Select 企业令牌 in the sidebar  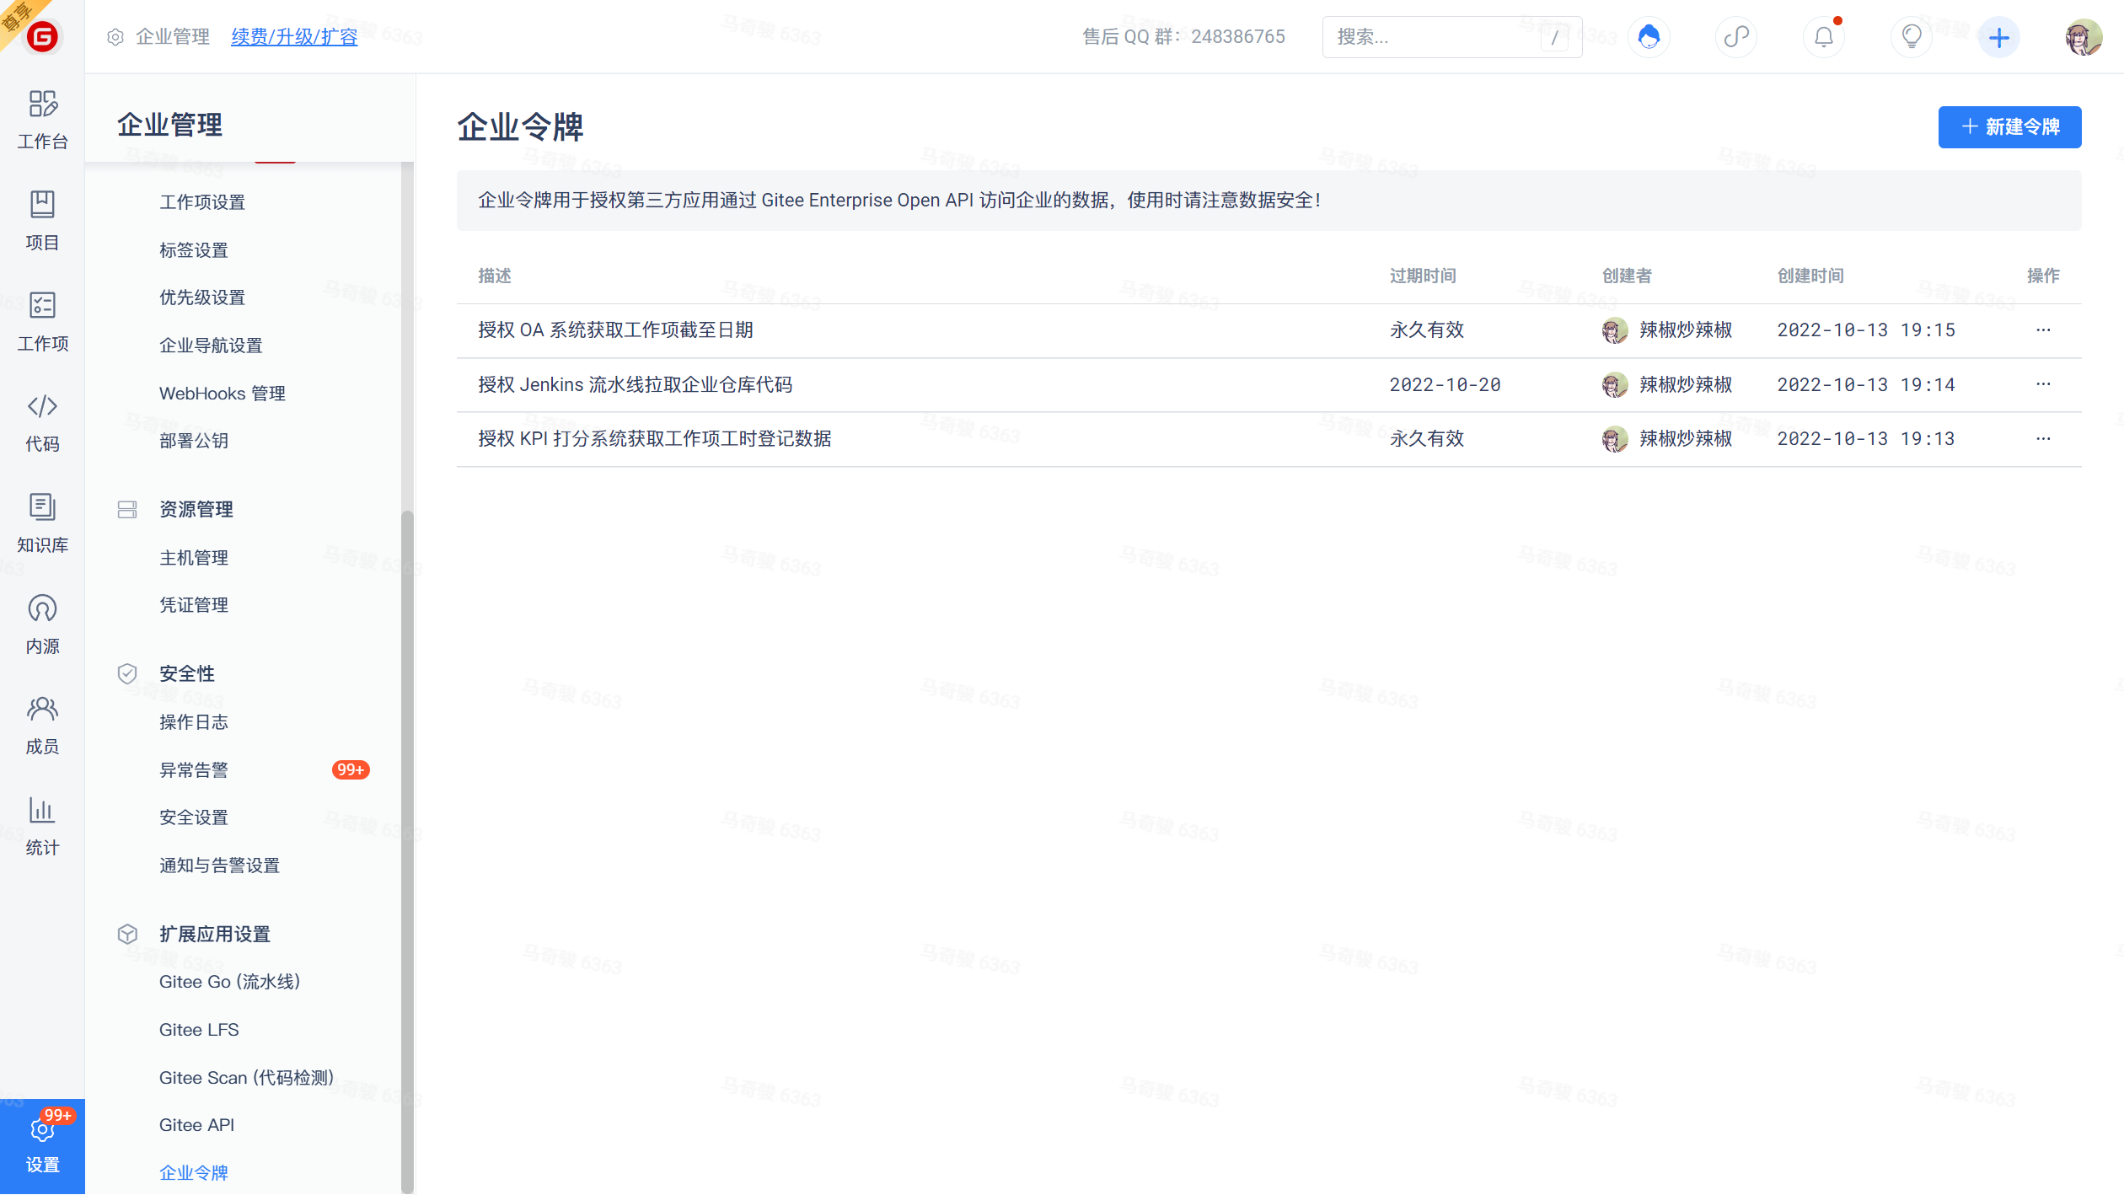point(194,1173)
